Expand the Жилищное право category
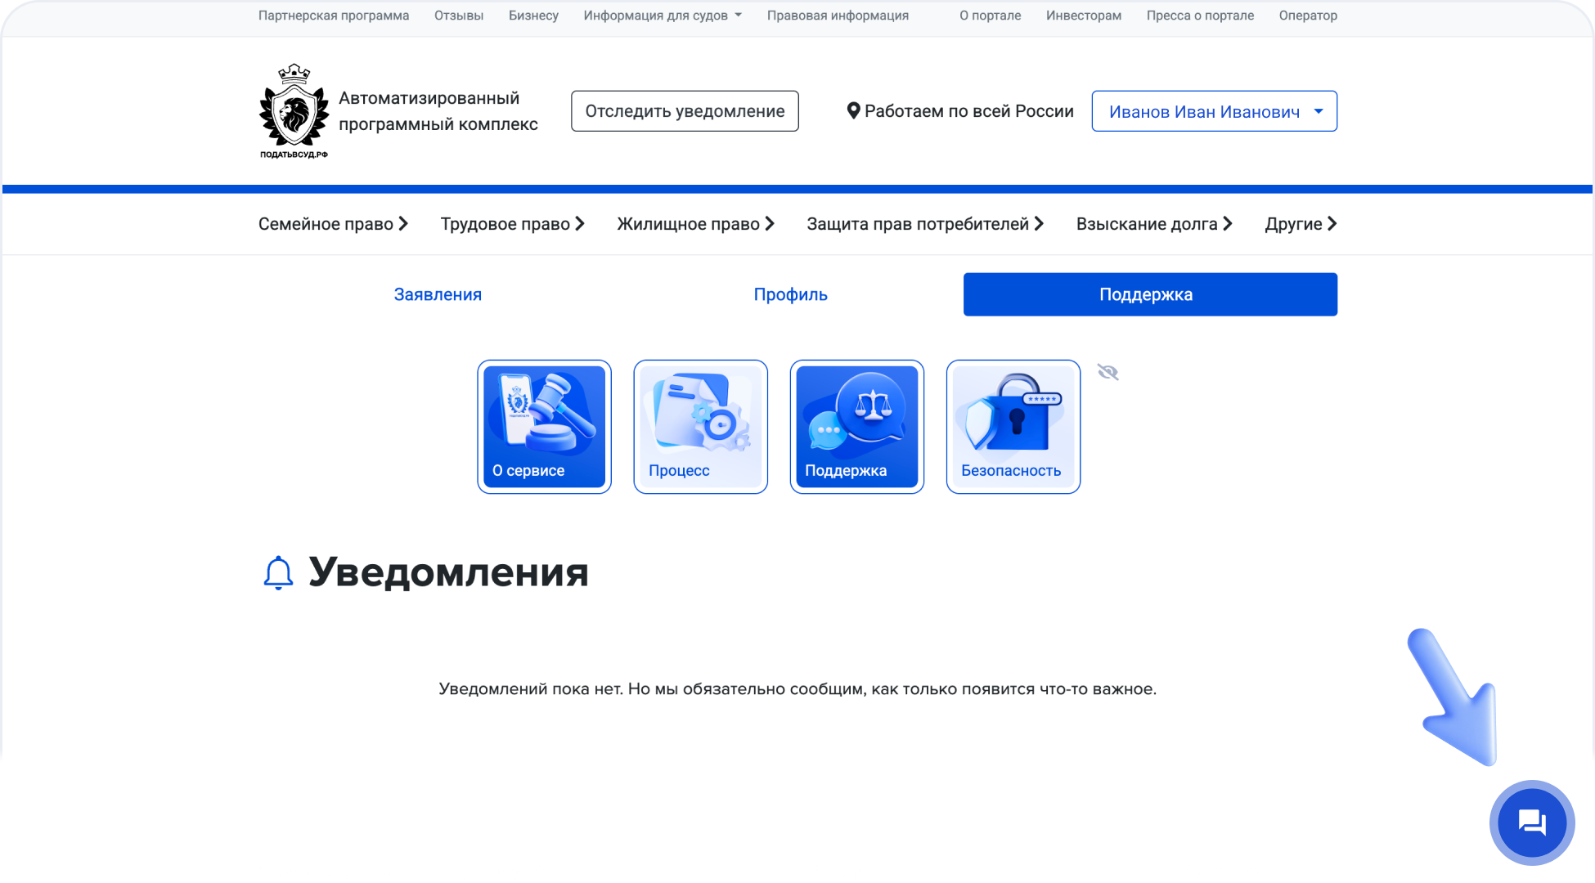Viewport: 1595px width, 883px height. (696, 224)
